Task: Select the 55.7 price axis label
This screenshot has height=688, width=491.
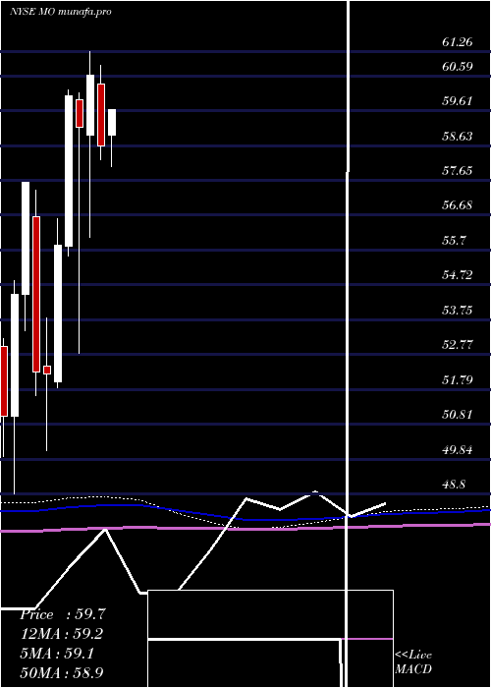Action: 454,240
